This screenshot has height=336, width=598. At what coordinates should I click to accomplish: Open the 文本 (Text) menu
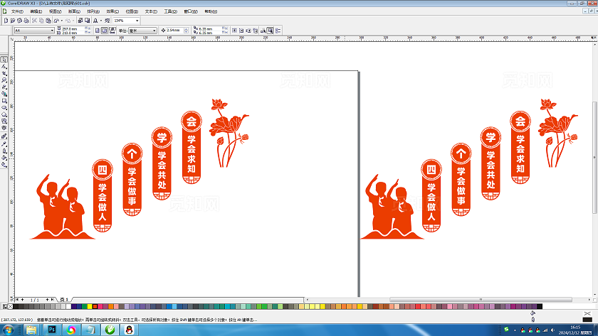[x=150, y=11]
